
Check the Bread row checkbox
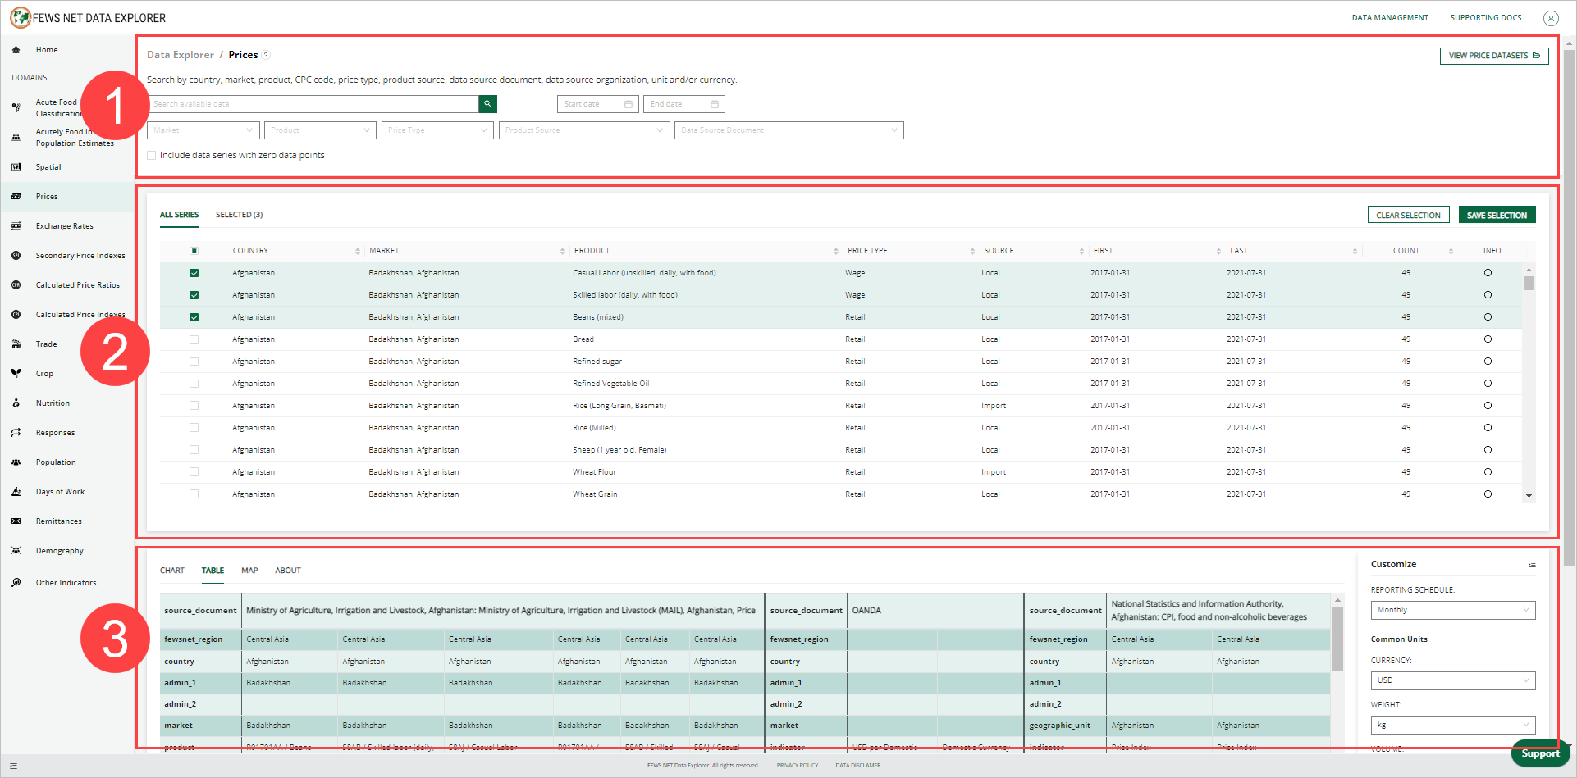194,339
